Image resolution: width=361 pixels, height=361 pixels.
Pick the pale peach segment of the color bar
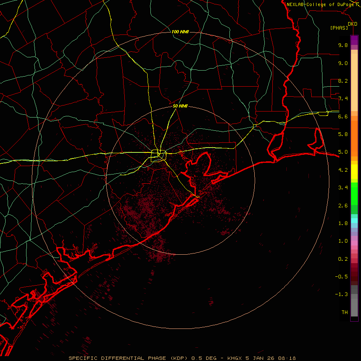pos(354,82)
